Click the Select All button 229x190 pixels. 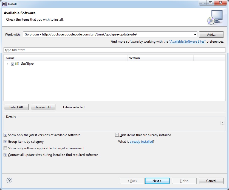click(16, 107)
